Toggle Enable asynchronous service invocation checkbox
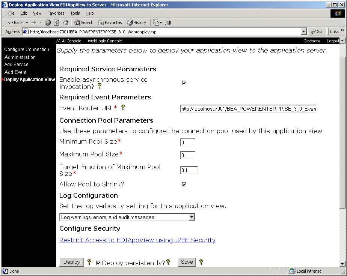 184,83
